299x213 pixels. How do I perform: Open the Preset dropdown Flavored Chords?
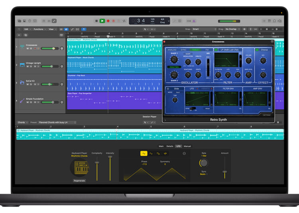tap(57, 122)
